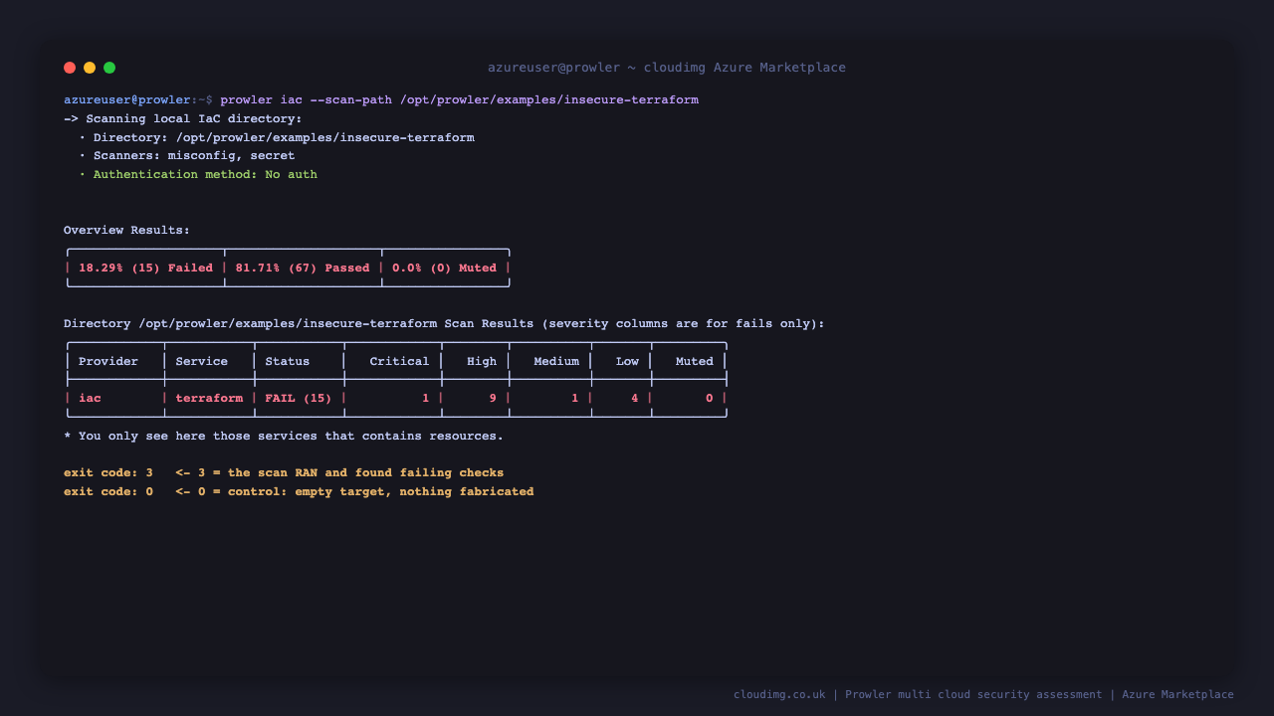Click the Muted count '0' in the iac row
Screen dimensions: 1274x716
710,399
